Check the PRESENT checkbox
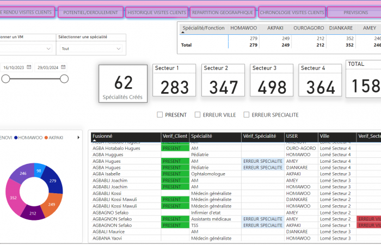The height and width of the screenshot is (245, 381). coord(160,115)
